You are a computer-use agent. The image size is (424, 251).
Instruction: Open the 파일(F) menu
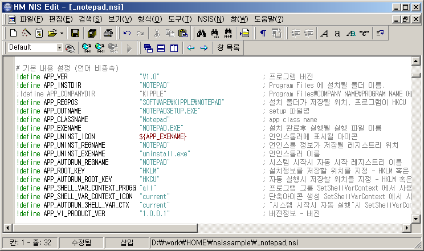[x=31, y=19]
